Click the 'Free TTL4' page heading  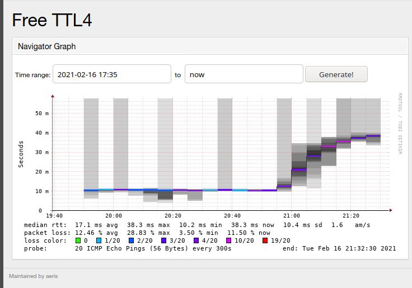tap(52, 20)
